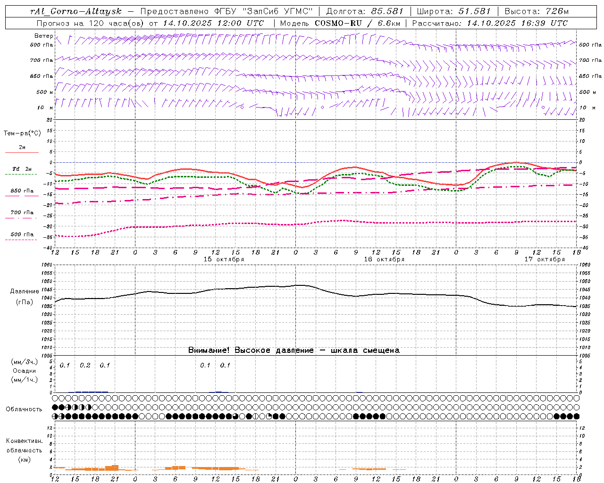Click the 0.2 precipitation value

point(85,366)
